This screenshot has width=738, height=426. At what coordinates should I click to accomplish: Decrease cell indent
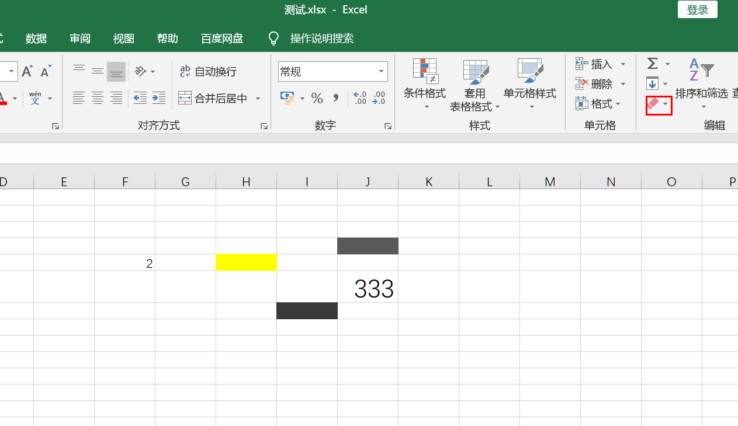pyautogui.click(x=140, y=98)
